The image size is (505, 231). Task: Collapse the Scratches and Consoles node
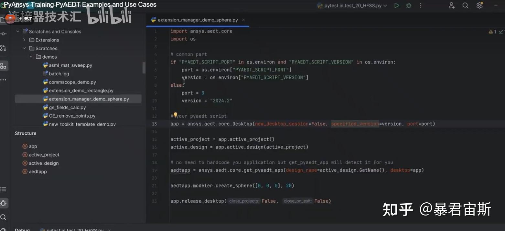coord(18,32)
